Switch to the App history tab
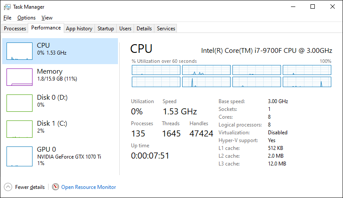 pyautogui.click(x=79, y=29)
